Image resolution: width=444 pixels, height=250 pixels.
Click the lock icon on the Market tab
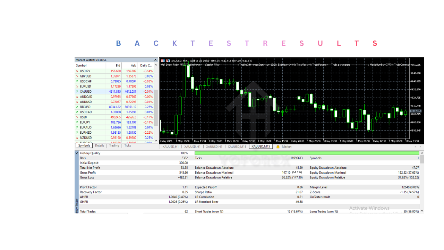click(x=278, y=147)
